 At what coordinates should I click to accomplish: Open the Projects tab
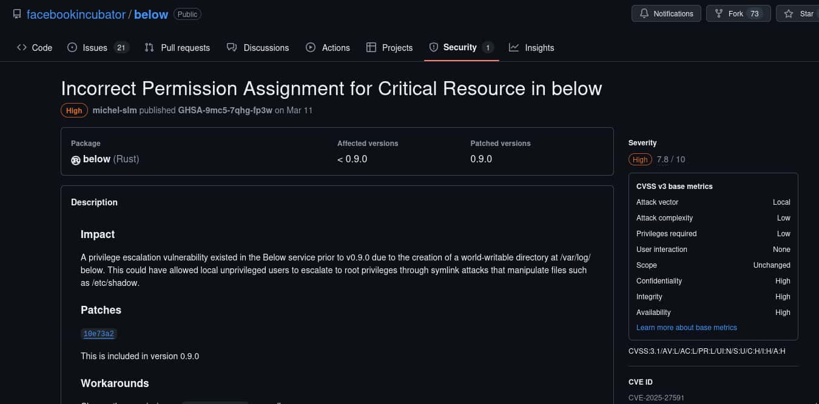[389, 47]
